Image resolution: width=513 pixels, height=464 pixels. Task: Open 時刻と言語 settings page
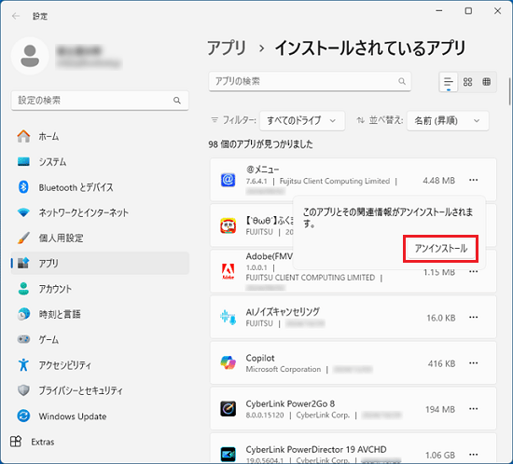tap(100, 314)
